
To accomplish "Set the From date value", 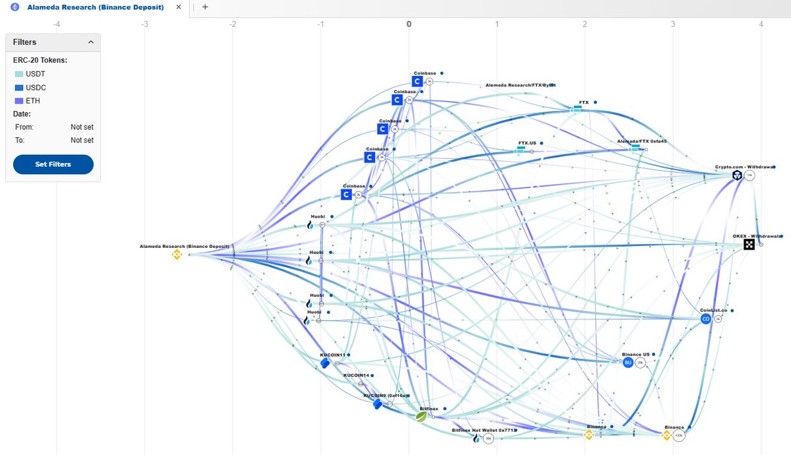I will [x=82, y=127].
